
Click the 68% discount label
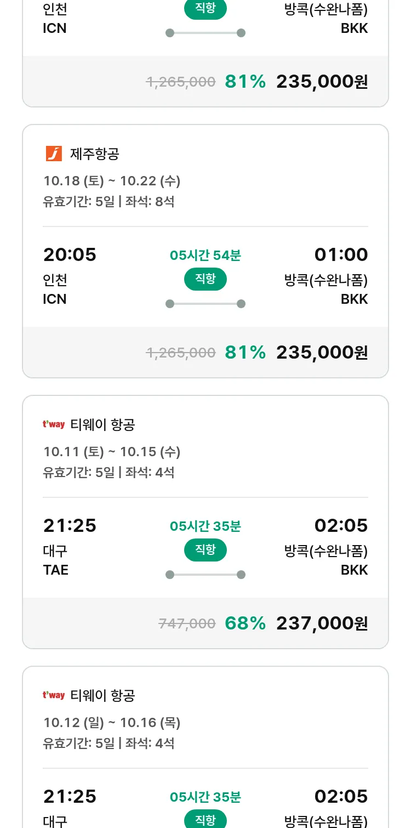[x=245, y=623]
